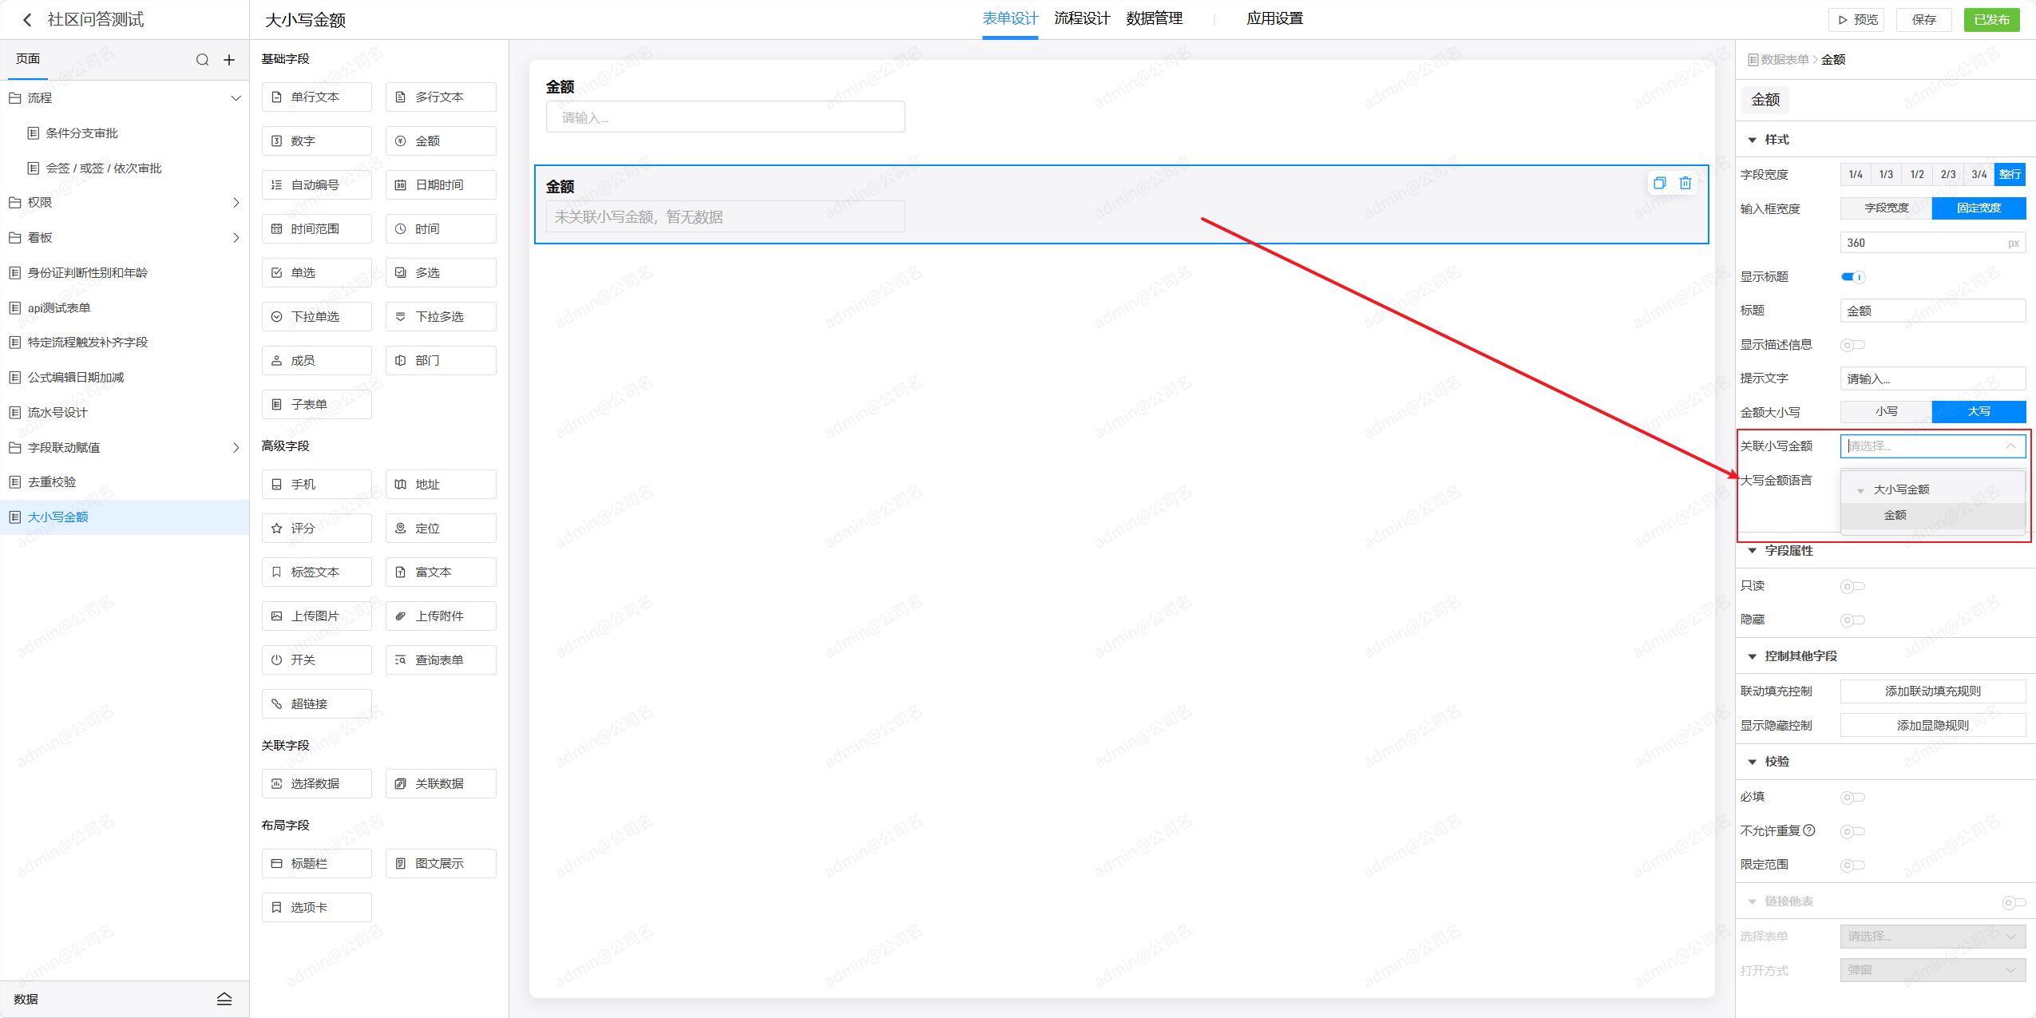Image resolution: width=2036 pixels, height=1018 pixels.
Task: Click the 标题 text input field
Action: [1932, 311]
